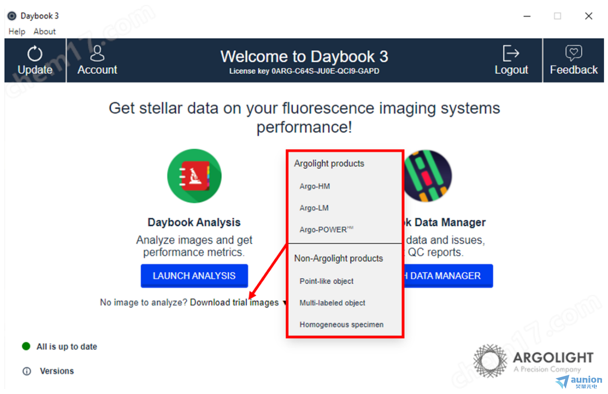The height and width of the screenshot is (394, 608).
Task: Select Point-like object option
Action: pyautogui.click(x=326, y=281)
